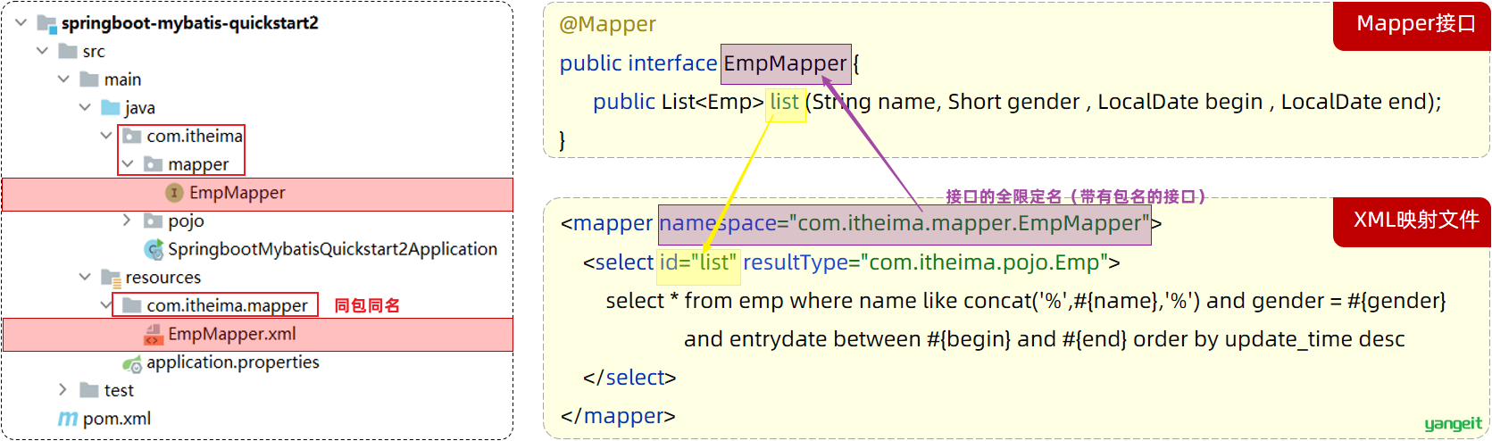Image resolution: width=1492 pixels, height=441 pixels.
Task: Select the test tree item
Action: [119, 390]
